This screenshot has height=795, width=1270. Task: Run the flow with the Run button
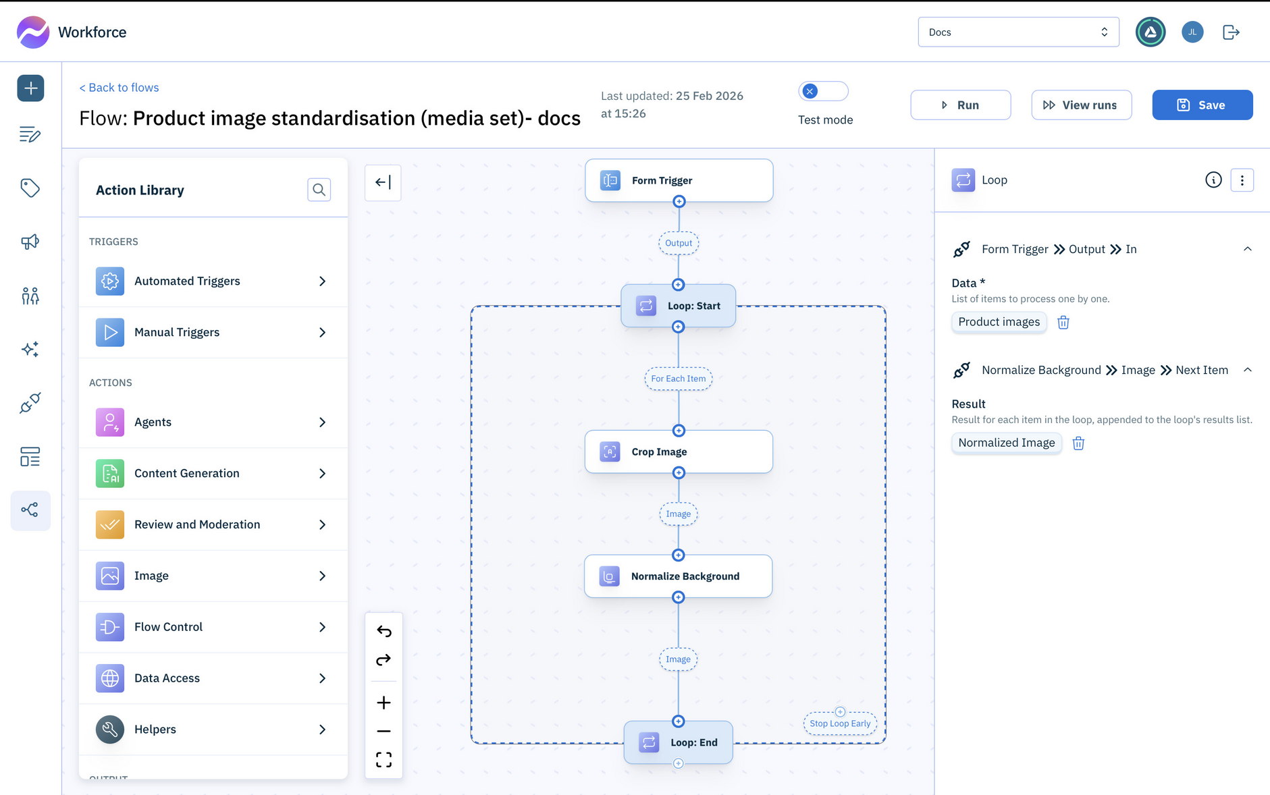click(960, 105)
